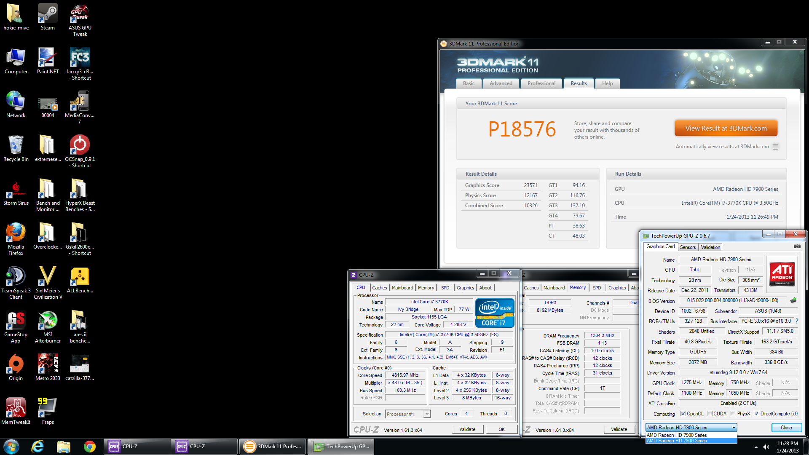Switch to 3DMark Advanced tab
Viewport: 809px width, 455px height.
tap(501, 83)
